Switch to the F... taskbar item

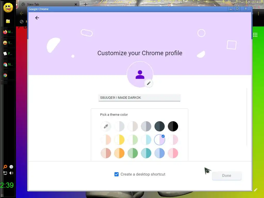point(8,54)
